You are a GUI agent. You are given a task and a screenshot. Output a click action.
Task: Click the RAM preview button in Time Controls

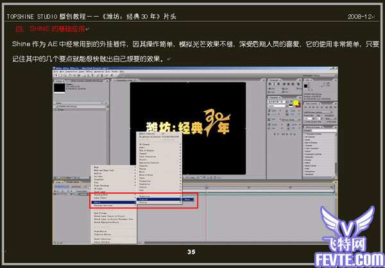(x=335, y=107)
